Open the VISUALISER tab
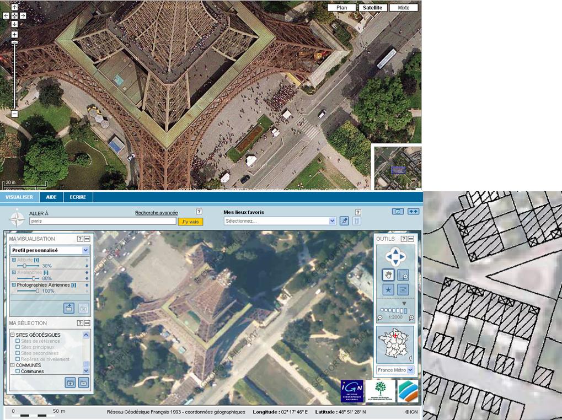Viewport: 562px width, 420px height. click(19, 197)
